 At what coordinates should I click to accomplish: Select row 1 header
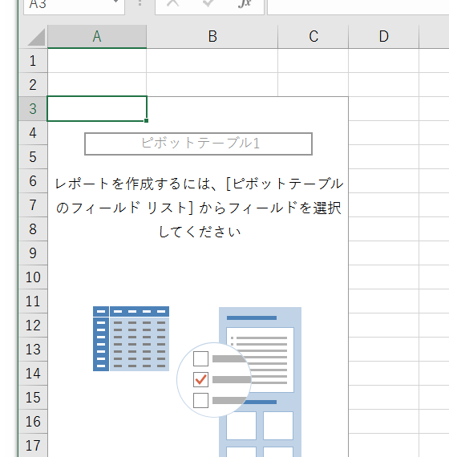pyautogui.click(x=33, y=61)
